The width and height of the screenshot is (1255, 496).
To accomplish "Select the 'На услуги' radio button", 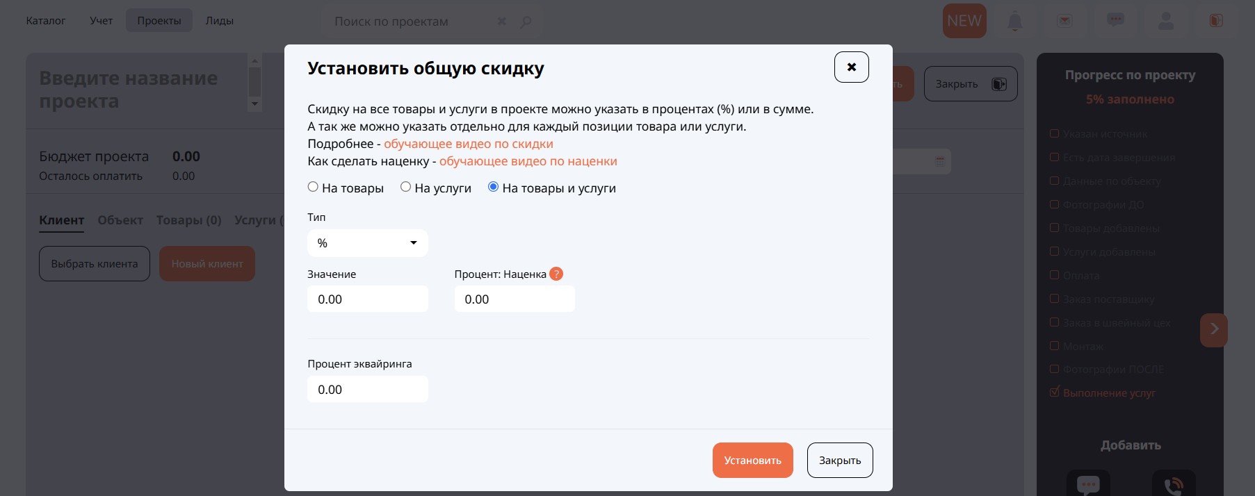I will pyautogui.click(x=405, y=187).
